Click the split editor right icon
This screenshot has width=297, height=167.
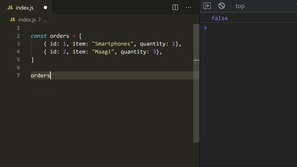(175, 7)
